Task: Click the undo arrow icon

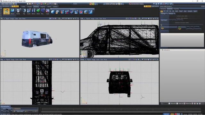Action: point(37,4)
